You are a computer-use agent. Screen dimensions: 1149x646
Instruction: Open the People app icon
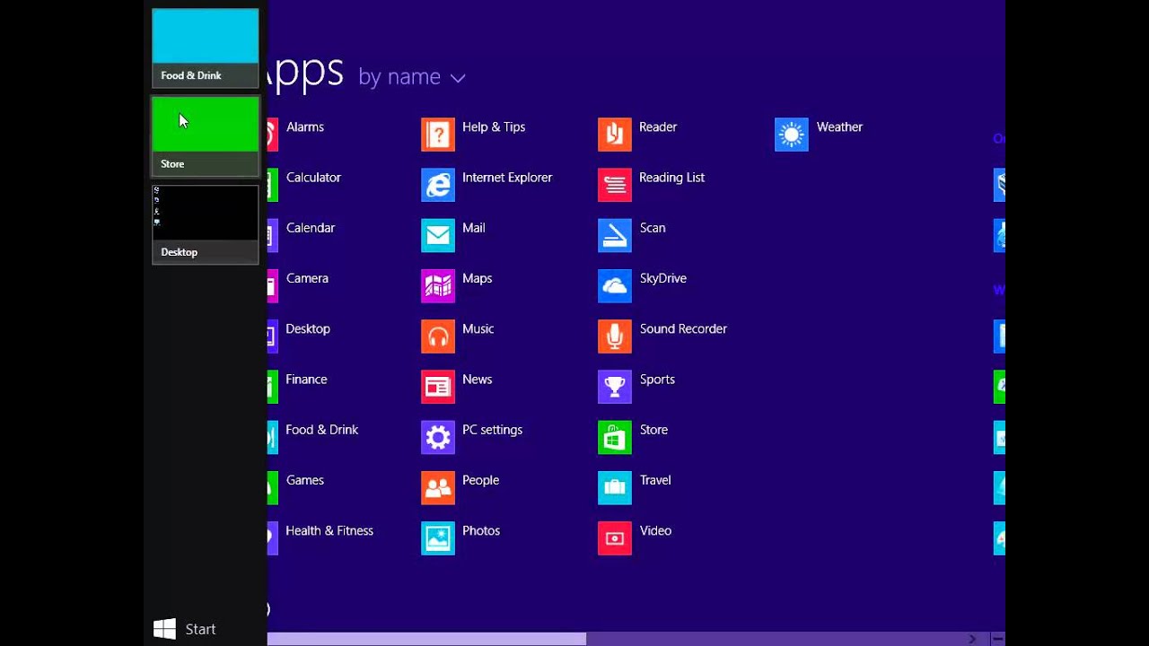(x=438, y=488)
